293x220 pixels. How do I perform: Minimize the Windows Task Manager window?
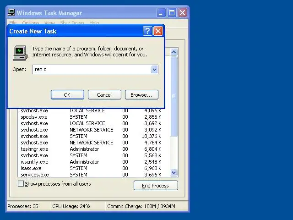click(x=161, y=13)
